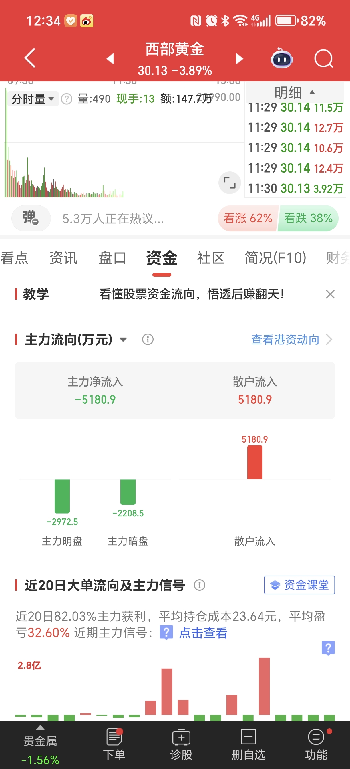Open the 主力流向(万元) dropdown

[76, 340]
